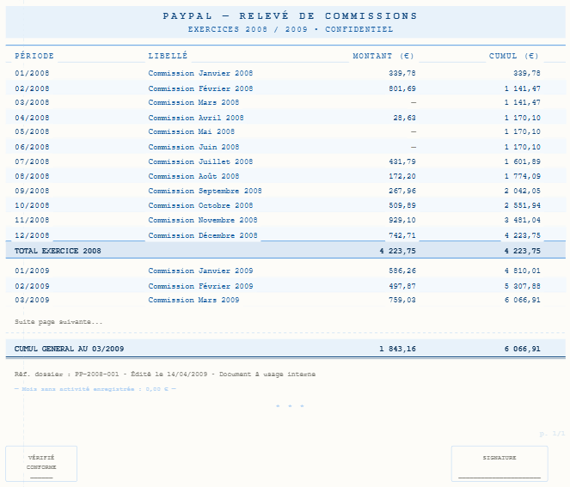Click amount 431,79
Viewport: 570px width, 487px height.
tap(402, 161)
